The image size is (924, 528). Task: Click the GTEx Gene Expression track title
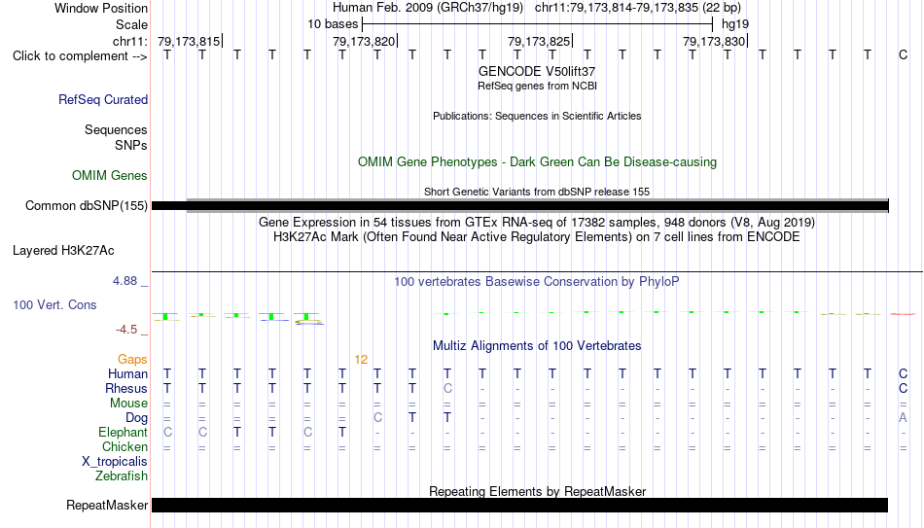[537, 222]
